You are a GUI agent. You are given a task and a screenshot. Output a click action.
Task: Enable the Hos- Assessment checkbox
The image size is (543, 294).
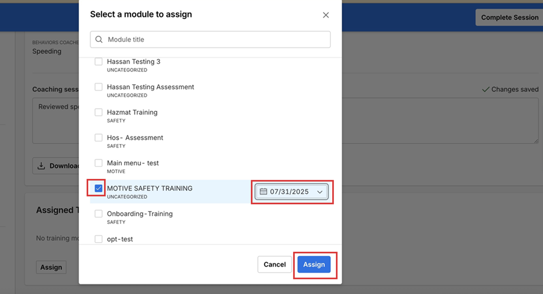98,138
